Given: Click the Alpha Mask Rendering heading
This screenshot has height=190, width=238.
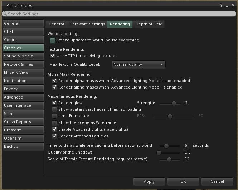Looking at the screenshot, I should tap(69, 74).
